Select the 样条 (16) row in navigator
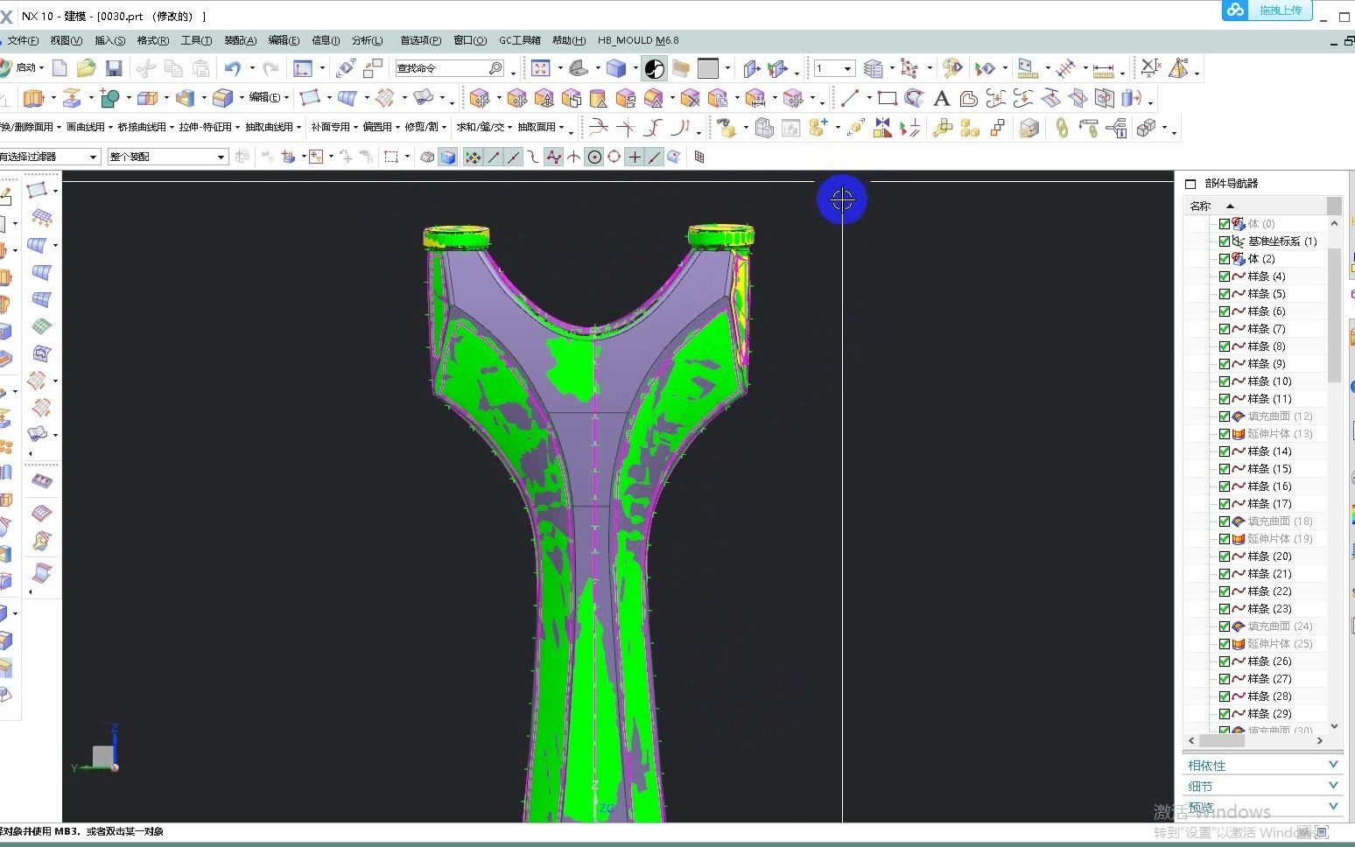Screen dimensions: 1355x847 (1269, 486)
